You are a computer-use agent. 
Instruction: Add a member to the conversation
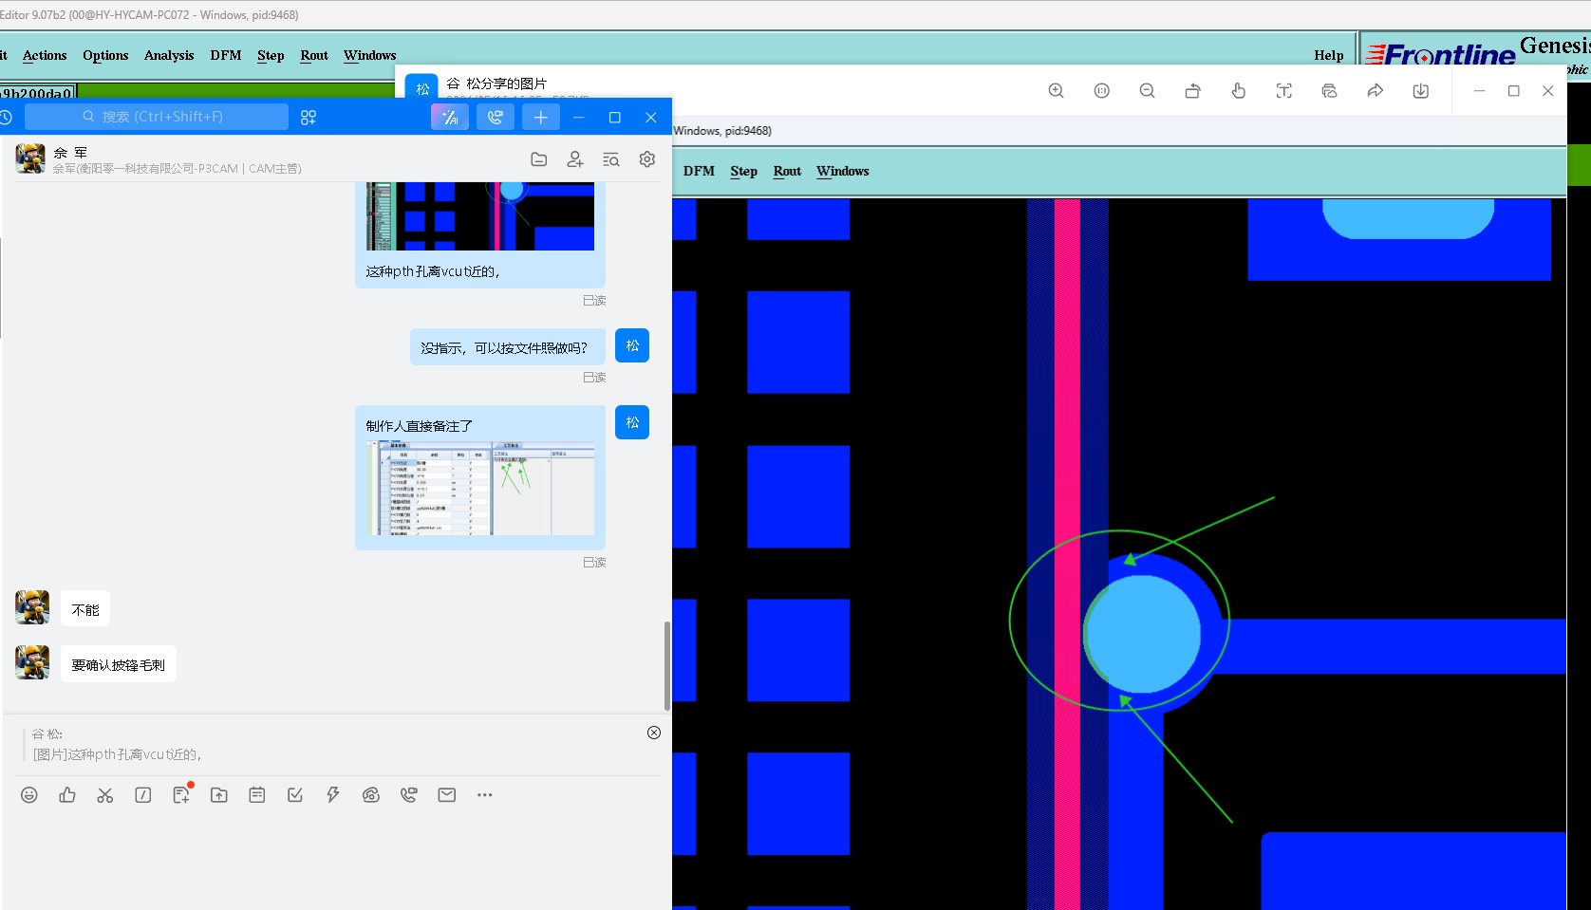pos(575,159)
